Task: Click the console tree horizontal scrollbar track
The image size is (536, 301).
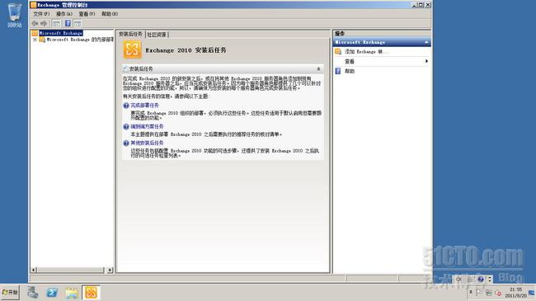Action: coord(71,270)
